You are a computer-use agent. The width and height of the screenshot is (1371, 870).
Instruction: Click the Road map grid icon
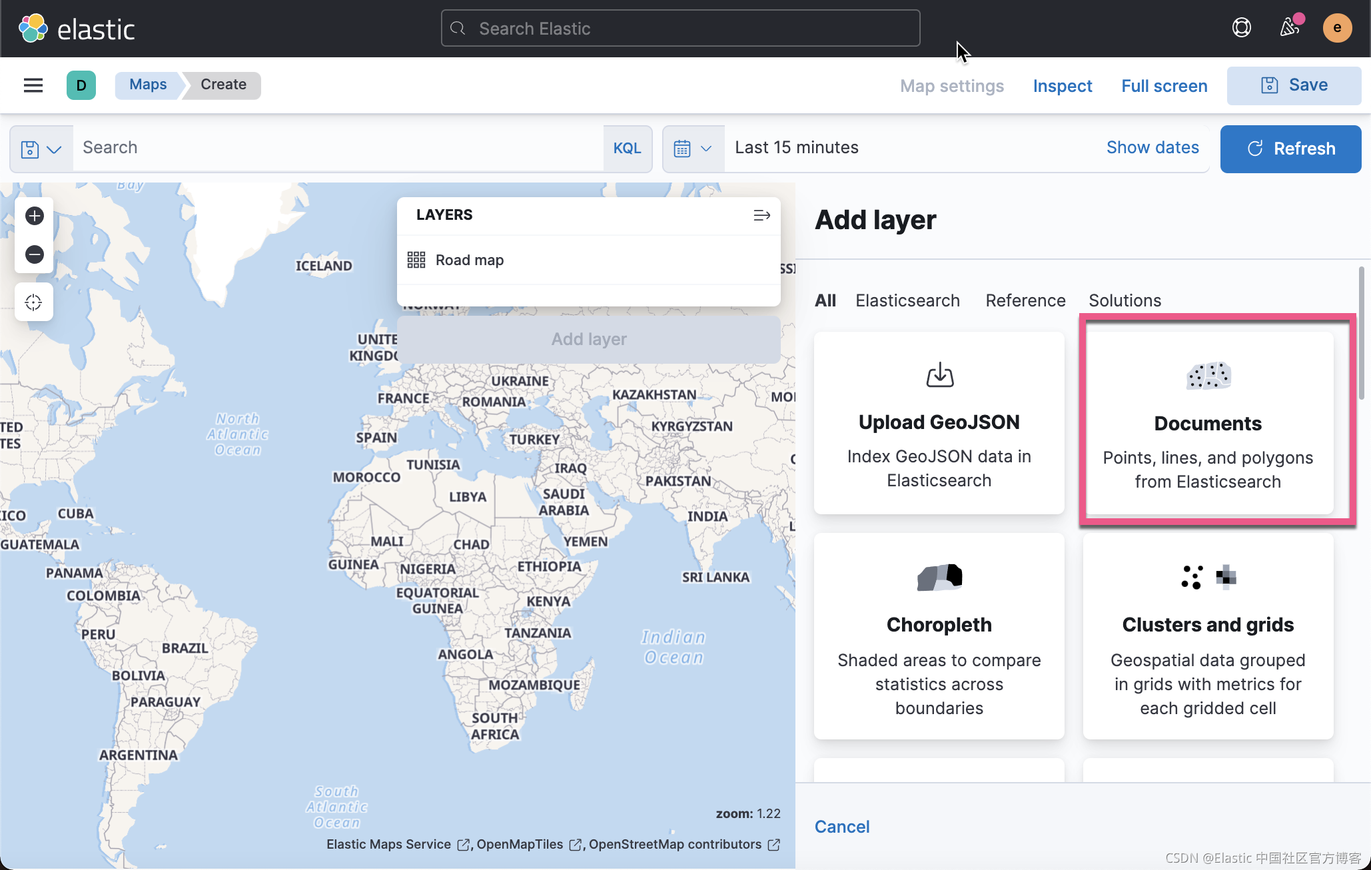tap(416, 260)
